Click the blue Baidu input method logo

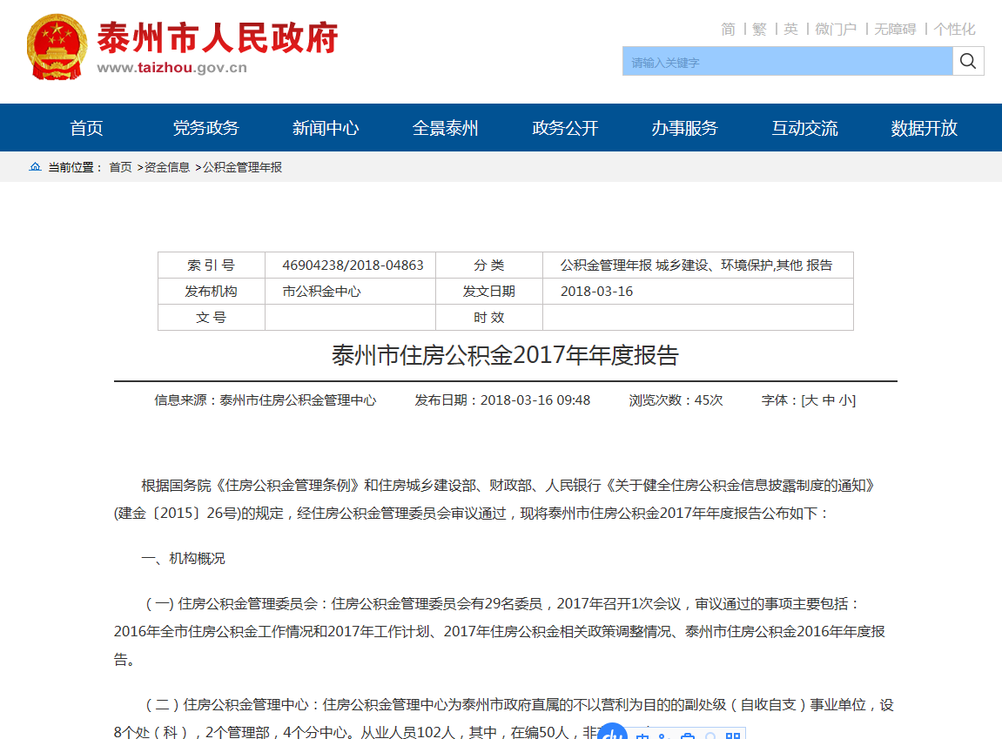pyautogui.click(x=612, y=733)
